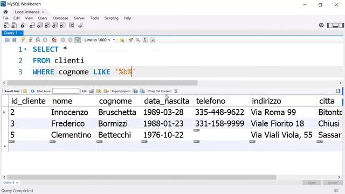The width and height of the screenshot is (345, 194).
Task: Edit current row icon in result toolbar
Action: pyautogui.click(x=92, y=91)
